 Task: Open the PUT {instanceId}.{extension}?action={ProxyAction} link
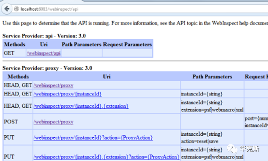pos(106,157)
